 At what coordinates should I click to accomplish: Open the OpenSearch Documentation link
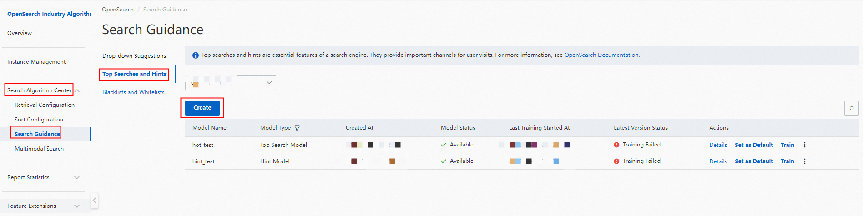[x=601, y=55]
